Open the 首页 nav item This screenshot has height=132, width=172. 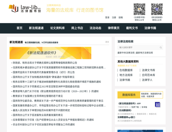(x=20, y=28)
